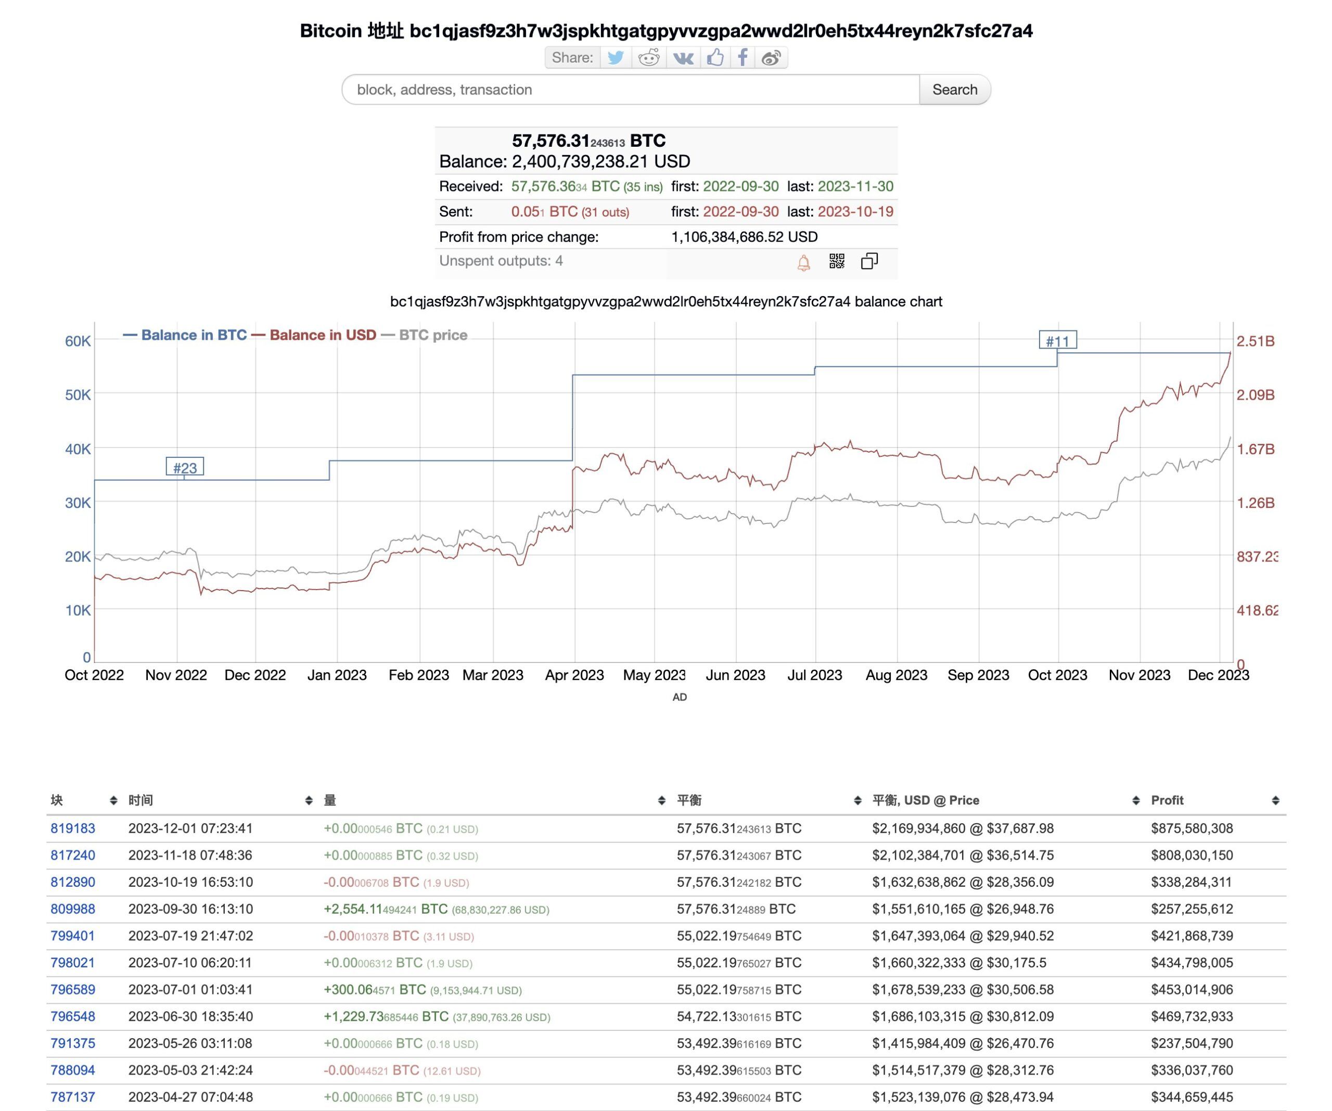Click the thumbs-up like icon

click(715, 58)
